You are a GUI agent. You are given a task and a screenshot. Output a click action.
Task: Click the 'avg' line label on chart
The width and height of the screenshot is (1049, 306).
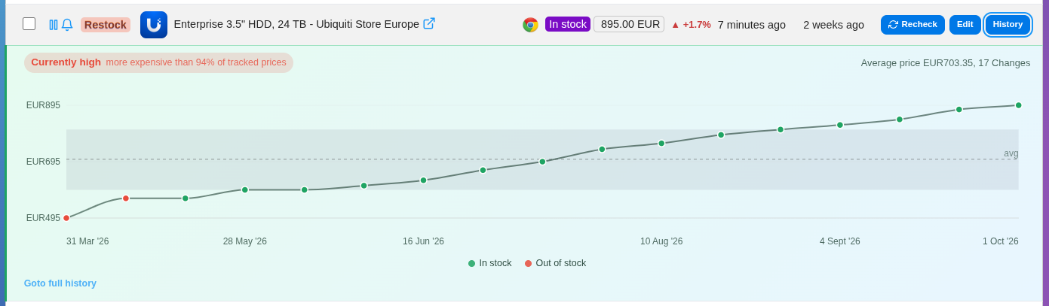coord(1011,153)
